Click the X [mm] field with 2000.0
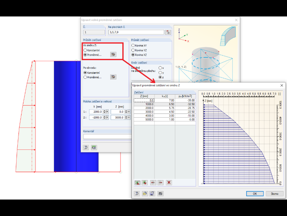287x216 pixels. point(96,112)
